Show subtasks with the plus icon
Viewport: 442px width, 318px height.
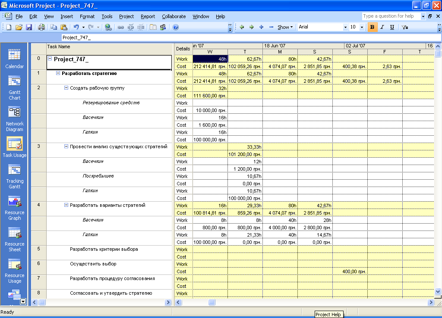[261, 27]
